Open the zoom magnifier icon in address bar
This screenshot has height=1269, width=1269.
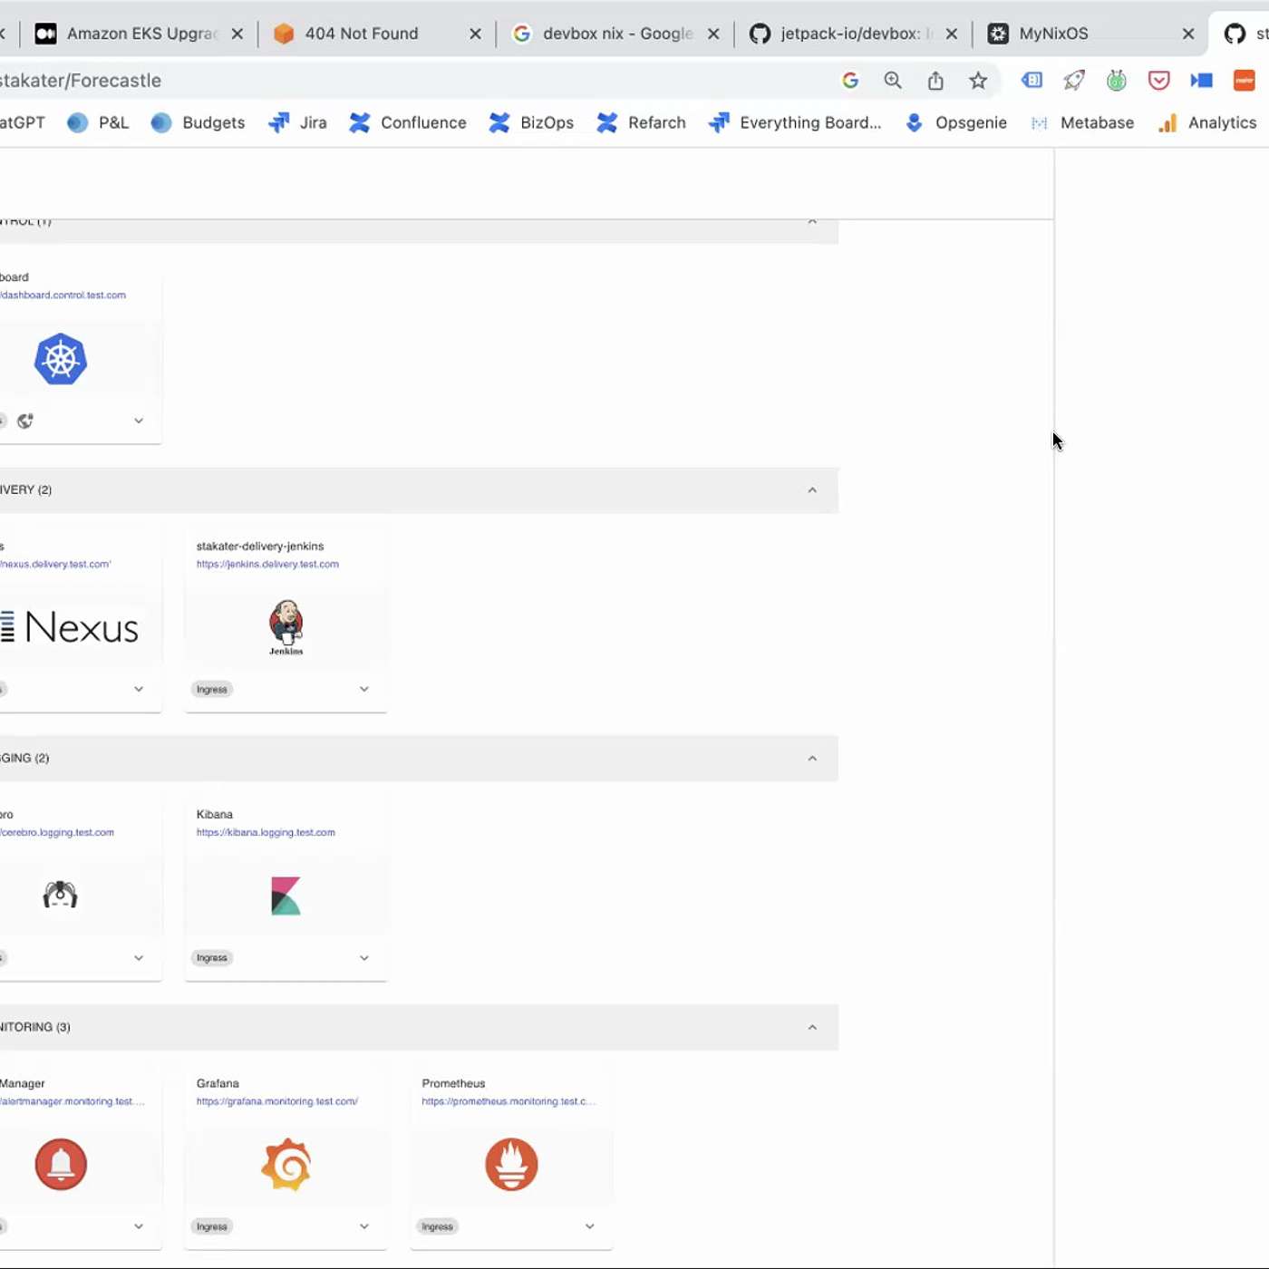coord(893,81)
